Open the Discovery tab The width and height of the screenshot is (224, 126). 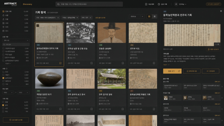(x=27, y=4)
